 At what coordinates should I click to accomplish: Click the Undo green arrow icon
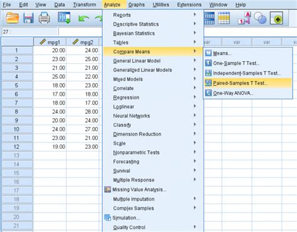[84, 19]
